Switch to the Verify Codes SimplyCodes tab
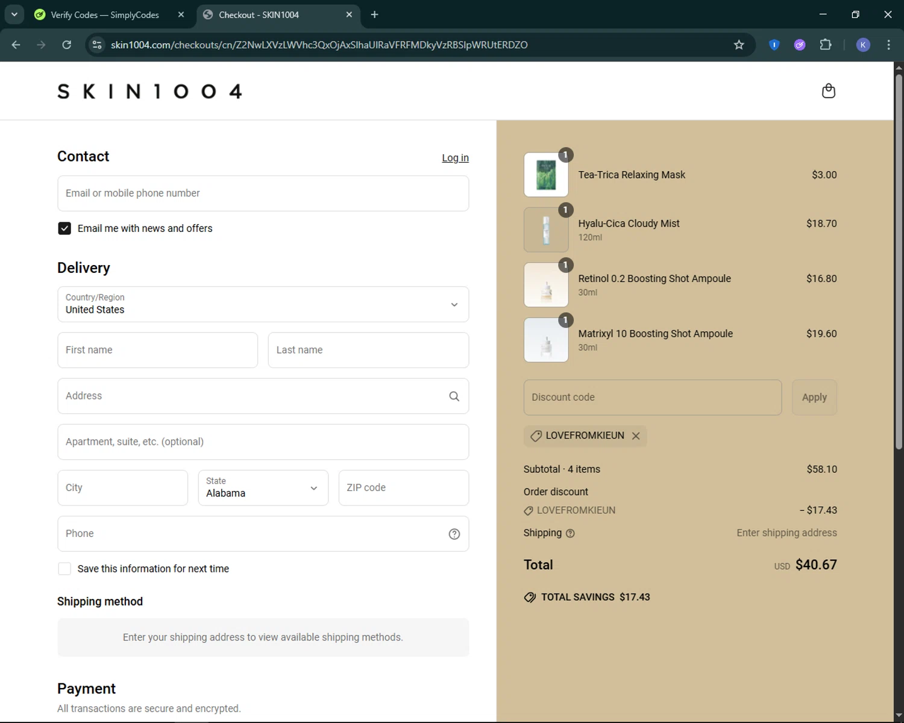The height and width of the screenshot is (723, 904). [x=105, y=14]
